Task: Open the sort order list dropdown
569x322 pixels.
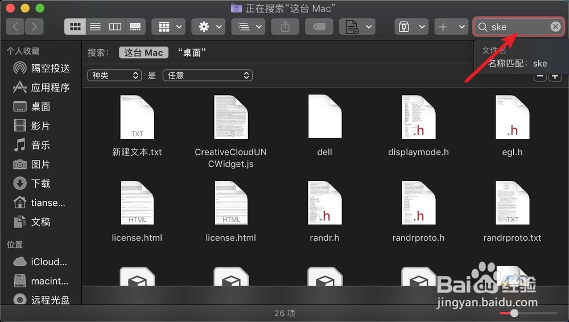Action: coord(248,27)
